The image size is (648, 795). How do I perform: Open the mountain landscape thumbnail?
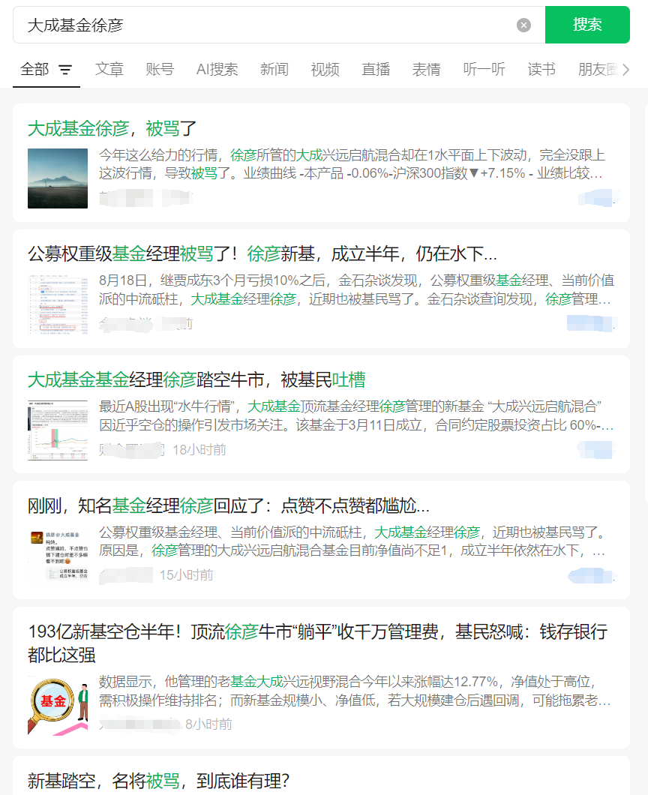tap(58, 178)
